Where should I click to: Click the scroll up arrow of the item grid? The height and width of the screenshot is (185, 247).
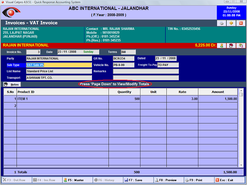pos(241,90)
